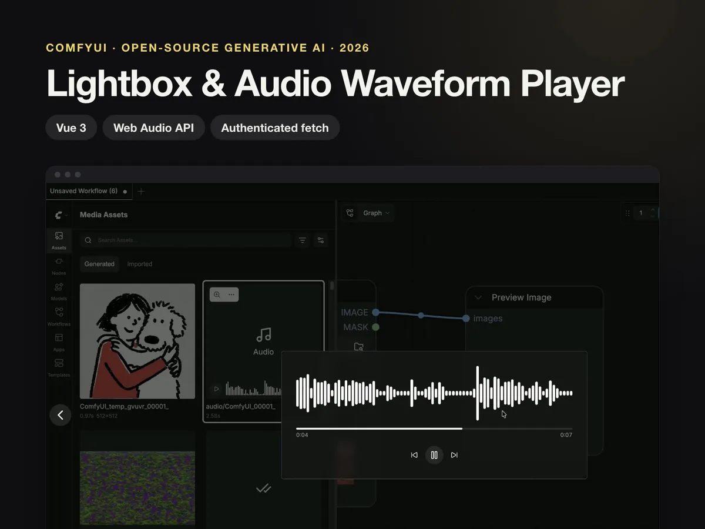
Task: Switch to the Generated tab
Action: point(99,264)
